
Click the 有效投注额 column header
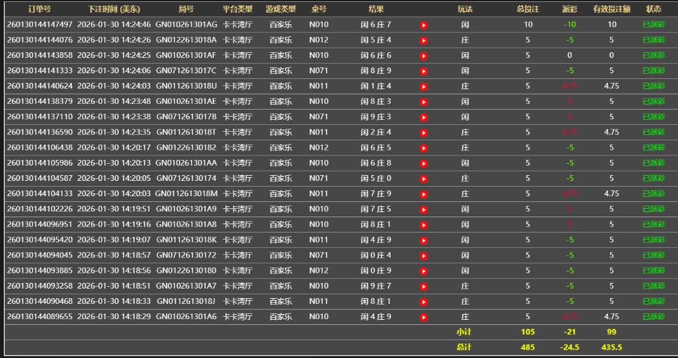pyautogui.click(x=611, y=9)
